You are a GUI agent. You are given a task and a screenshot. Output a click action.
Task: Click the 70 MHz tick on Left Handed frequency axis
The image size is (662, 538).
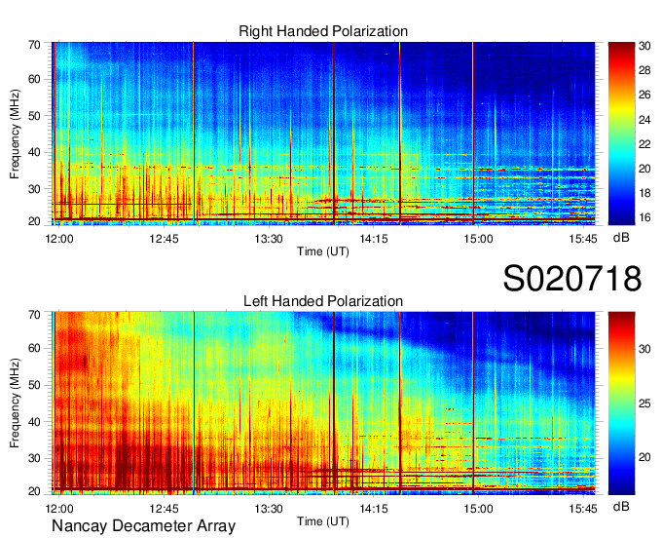click(x=34, y=315)
